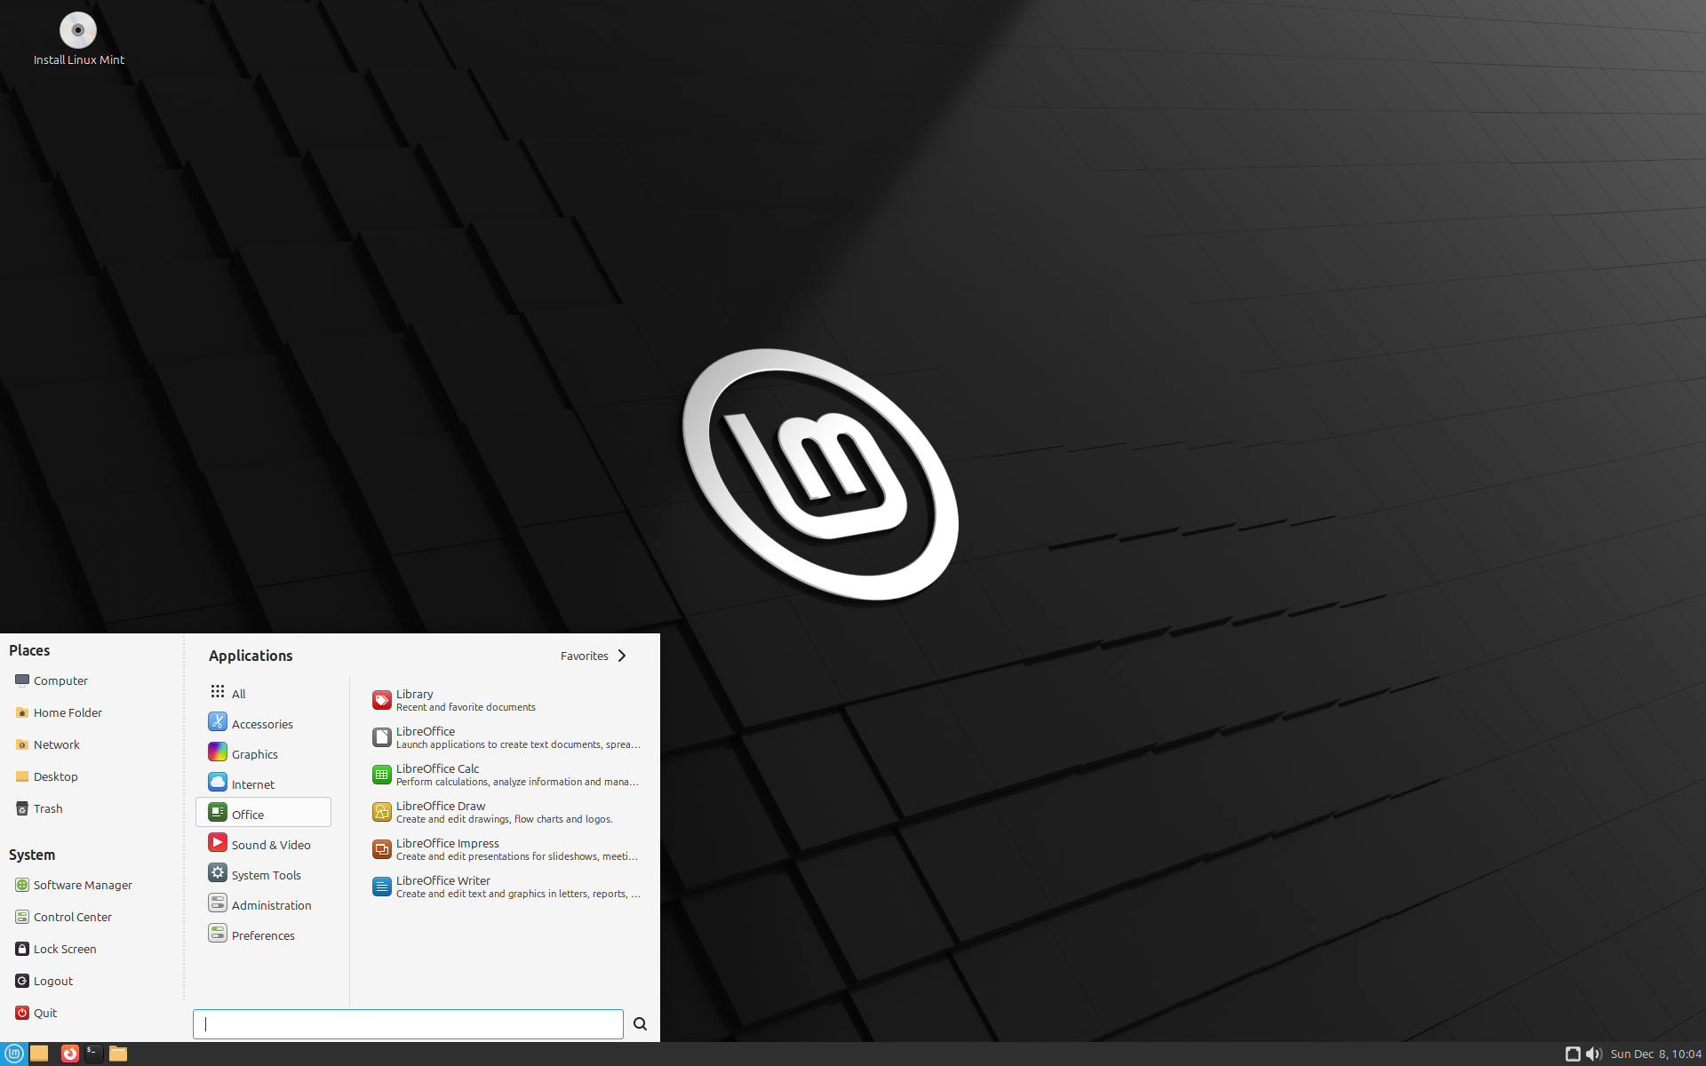Open the Terminal from the panel
1706x1066 pixels.
[93, 1054]
